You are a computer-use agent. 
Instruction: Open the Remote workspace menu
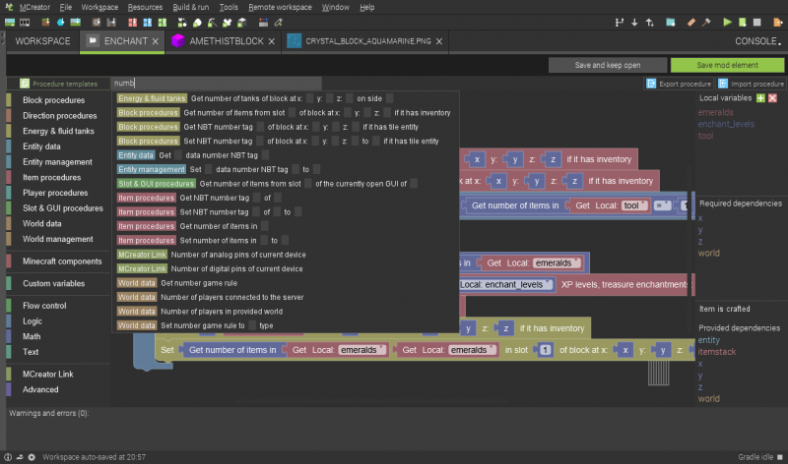280,7
